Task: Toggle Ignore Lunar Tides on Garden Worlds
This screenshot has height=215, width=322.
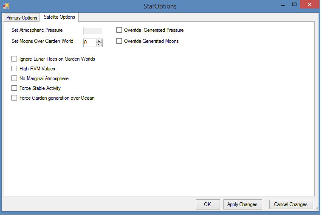Action: (x=14, y=59)
